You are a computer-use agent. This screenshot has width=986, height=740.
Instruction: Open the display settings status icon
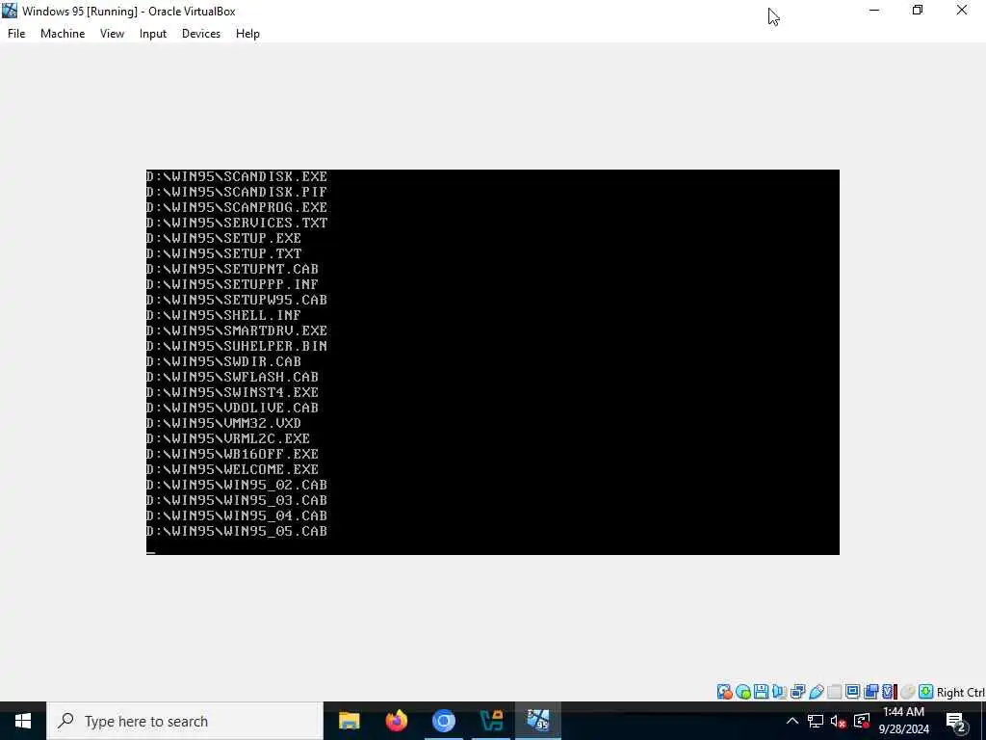point(853,692)
